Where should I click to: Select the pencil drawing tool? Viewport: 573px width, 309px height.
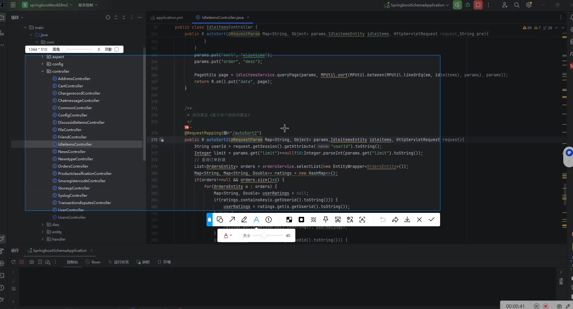pyautogui.click(x=244, y=220)
